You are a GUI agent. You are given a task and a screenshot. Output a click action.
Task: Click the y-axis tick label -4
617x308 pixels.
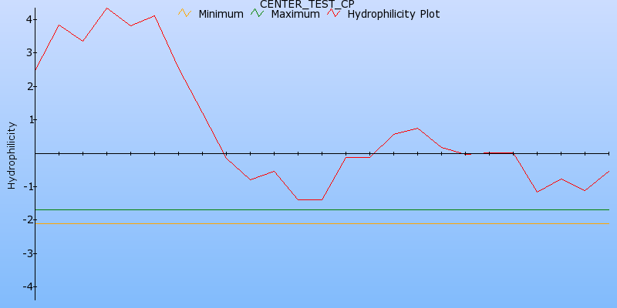point(26,287)
